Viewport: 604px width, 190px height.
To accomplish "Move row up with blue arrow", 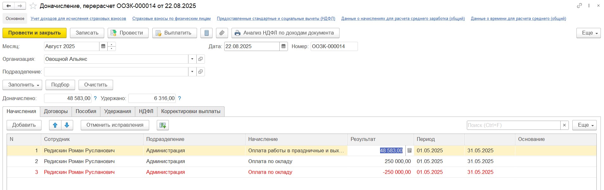I will coord(55,125).
